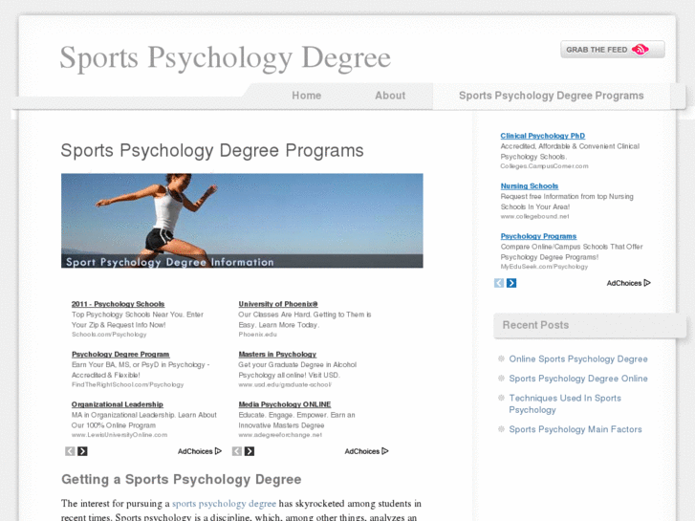Image resolution: width=695 pixels, height=521 pixels.
Task: Click the next arrow under Media Psychology ad
Action: click(250, 451)
